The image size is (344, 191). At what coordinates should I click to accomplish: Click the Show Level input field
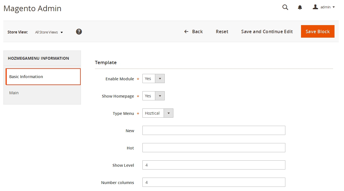[x=214, y=165]
